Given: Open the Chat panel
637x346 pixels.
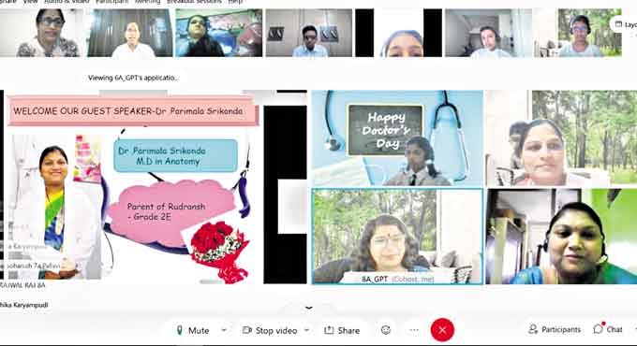Looking at the screenshot, I should 608,329.
